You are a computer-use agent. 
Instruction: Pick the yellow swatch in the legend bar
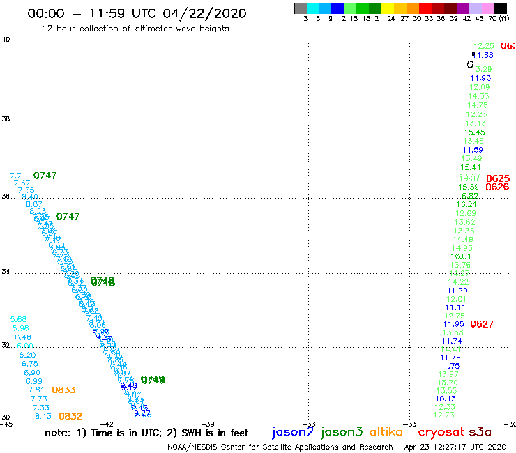tap(388, 9)
